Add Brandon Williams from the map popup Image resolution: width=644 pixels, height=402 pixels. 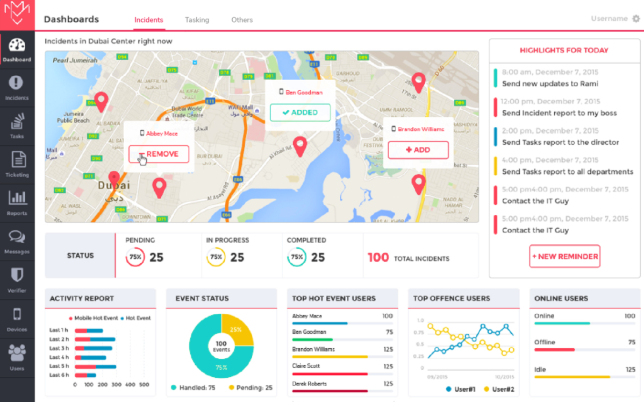(418, 150)
